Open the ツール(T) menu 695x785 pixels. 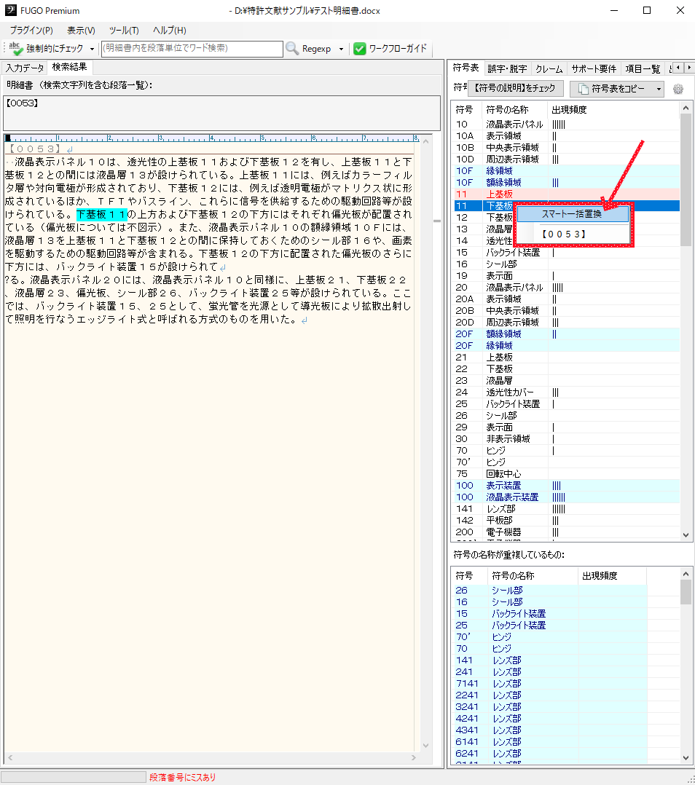pos(124,30)
